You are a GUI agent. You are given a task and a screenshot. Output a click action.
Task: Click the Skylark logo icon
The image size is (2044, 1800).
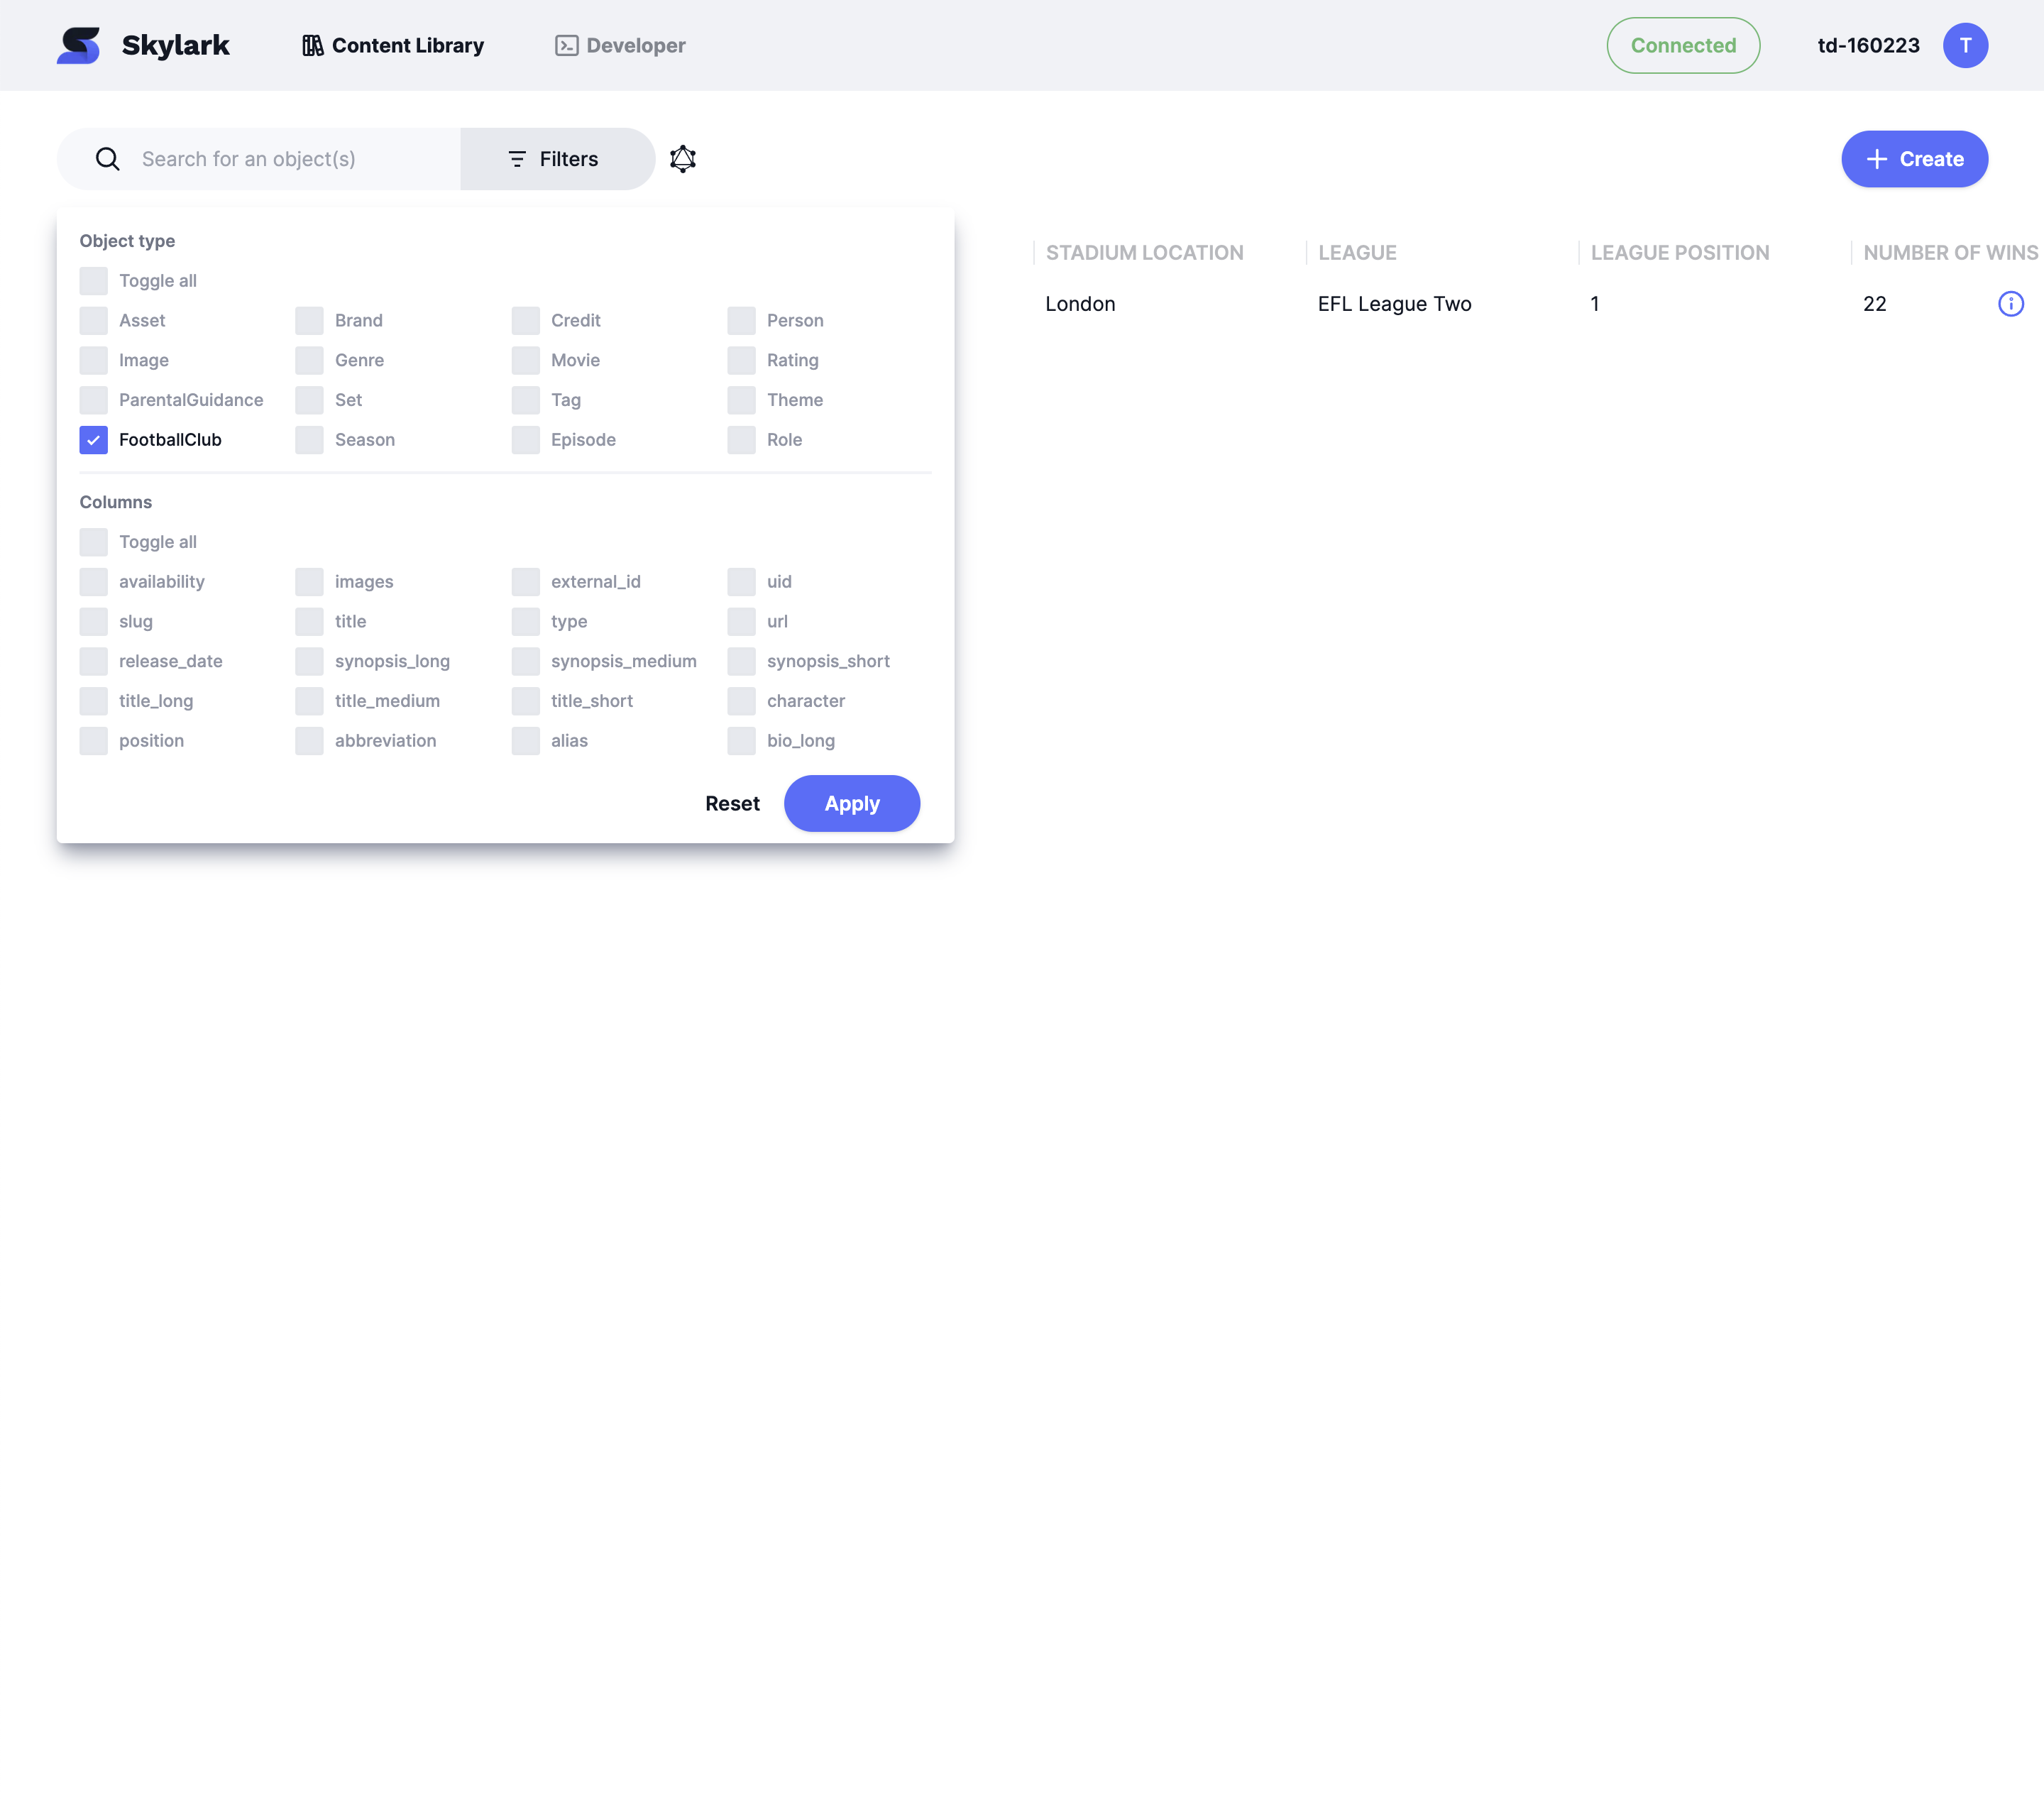click(x=79, y=45)
